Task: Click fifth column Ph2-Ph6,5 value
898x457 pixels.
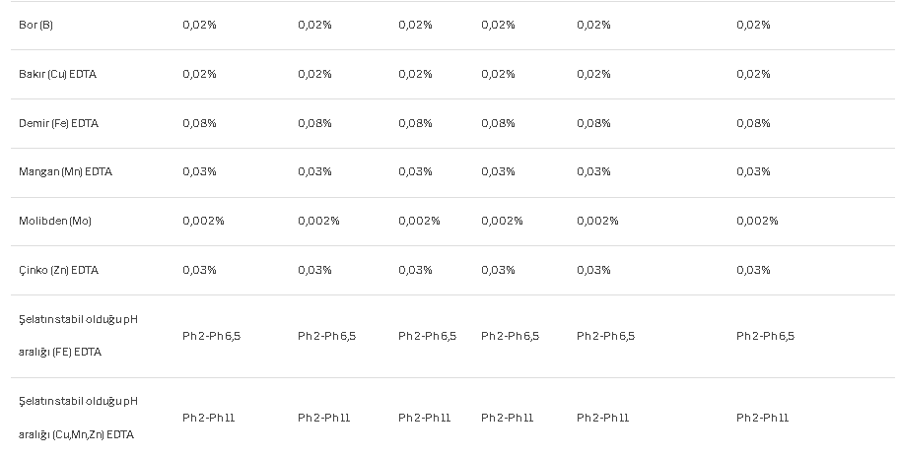Action: 605,336
